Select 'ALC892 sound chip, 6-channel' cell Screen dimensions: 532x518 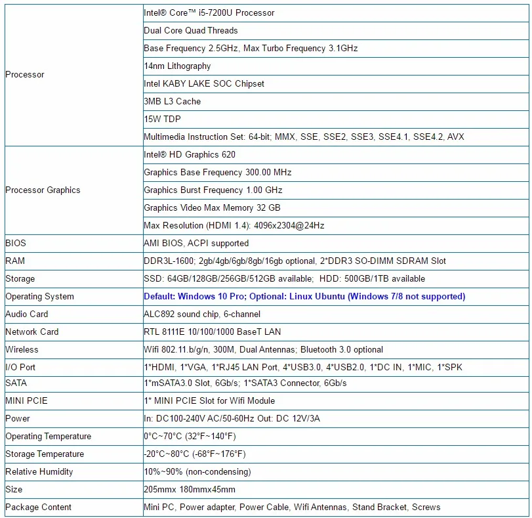[x=336, y=314]
